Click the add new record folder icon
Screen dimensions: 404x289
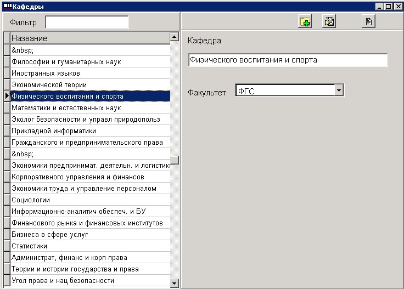tap(305, 21)
